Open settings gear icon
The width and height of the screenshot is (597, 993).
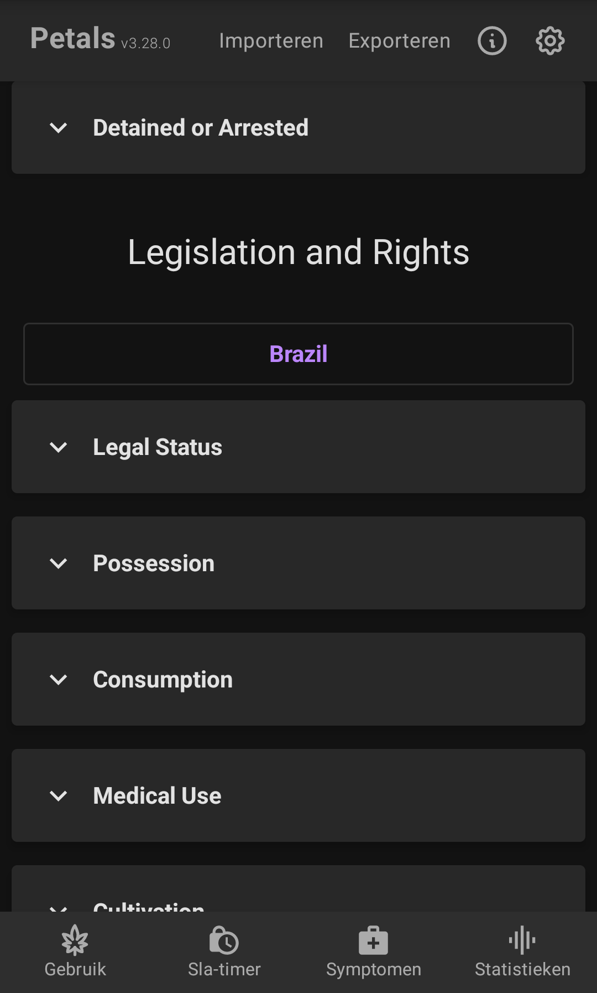click(550, 41)
